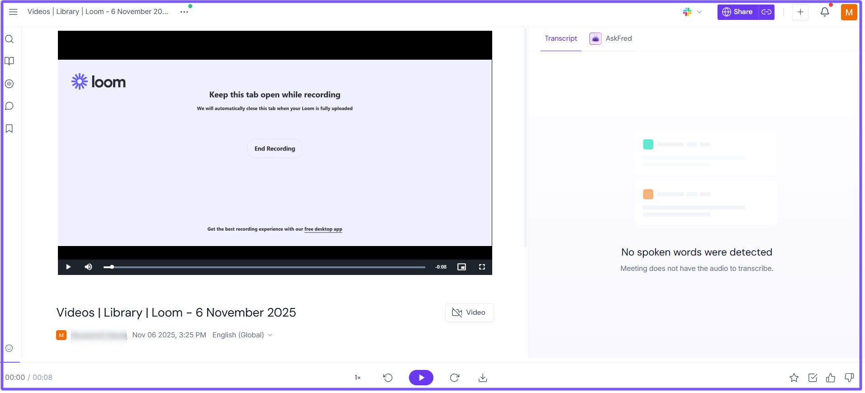Toggle the Video display button

[469, 313]
